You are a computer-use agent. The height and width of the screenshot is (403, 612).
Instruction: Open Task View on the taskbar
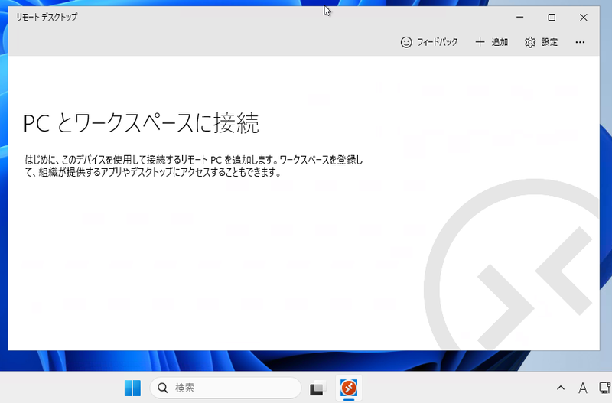[x=318, y=388]
